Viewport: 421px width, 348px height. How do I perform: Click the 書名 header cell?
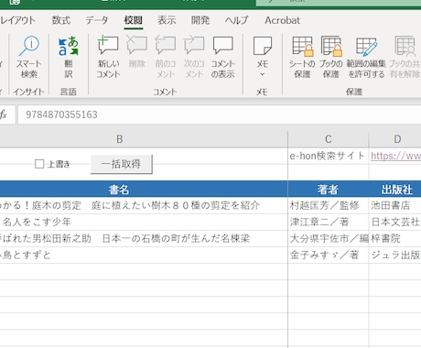pos(144,190)
